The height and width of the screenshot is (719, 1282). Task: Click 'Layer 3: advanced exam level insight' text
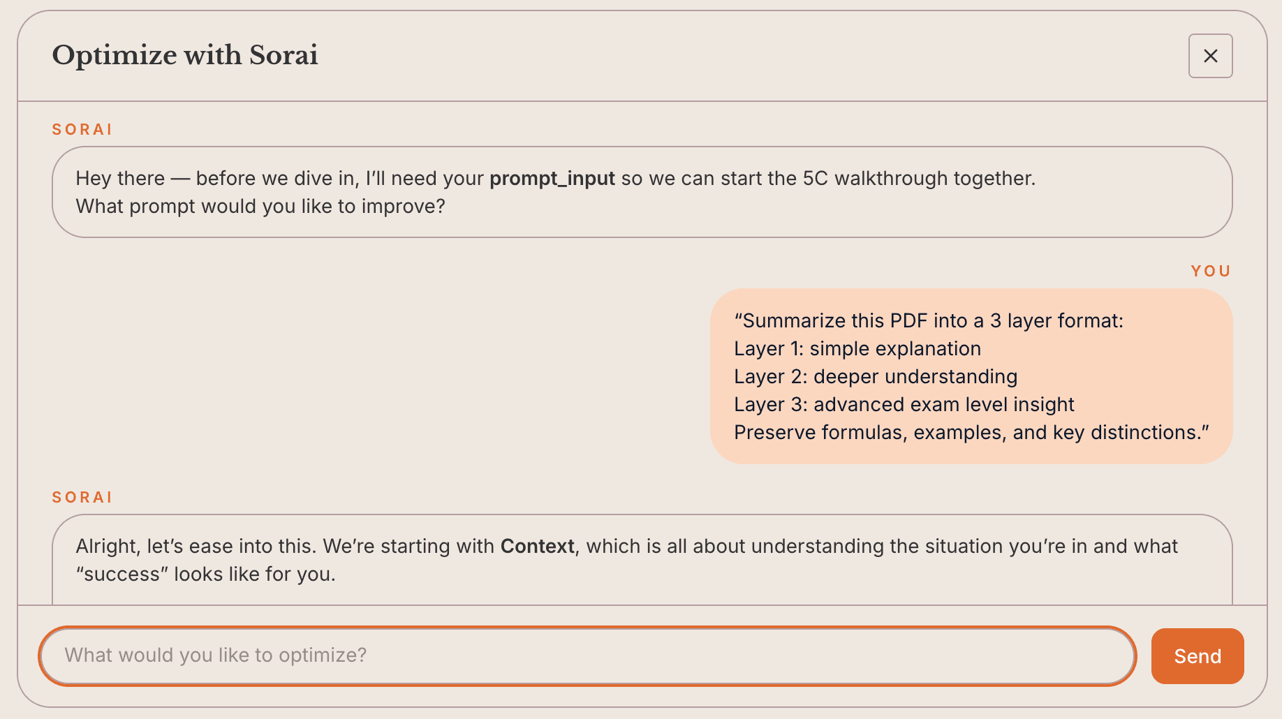pyautogui.click(x=904, y=404)
